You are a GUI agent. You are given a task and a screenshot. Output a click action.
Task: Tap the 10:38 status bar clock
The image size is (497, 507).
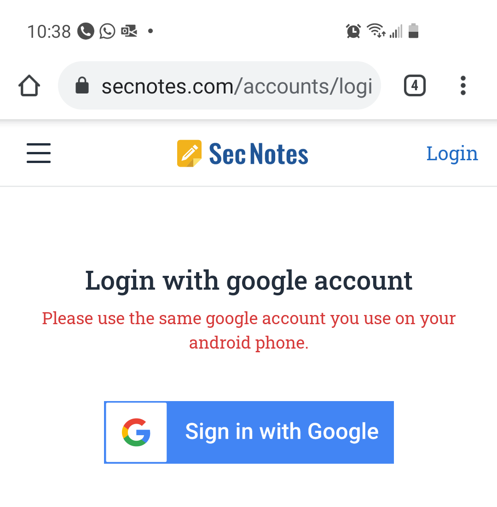(x=49, y=32)
